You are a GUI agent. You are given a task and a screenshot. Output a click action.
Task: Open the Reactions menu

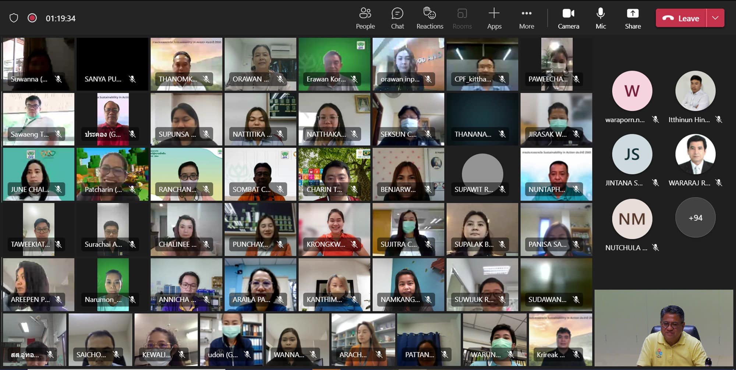click(429, 18)
